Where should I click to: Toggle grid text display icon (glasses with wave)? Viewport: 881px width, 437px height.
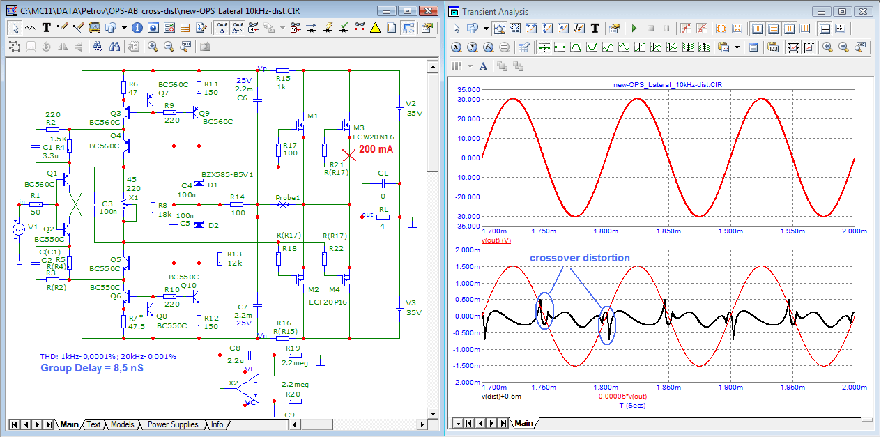pos(238,28)
